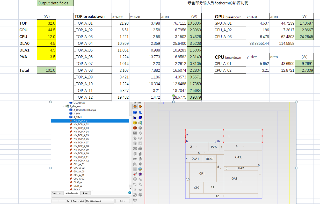
Task: Click the _TOP_A_01 wattage cell 10.5336
Action: click(x=194, y=23)
